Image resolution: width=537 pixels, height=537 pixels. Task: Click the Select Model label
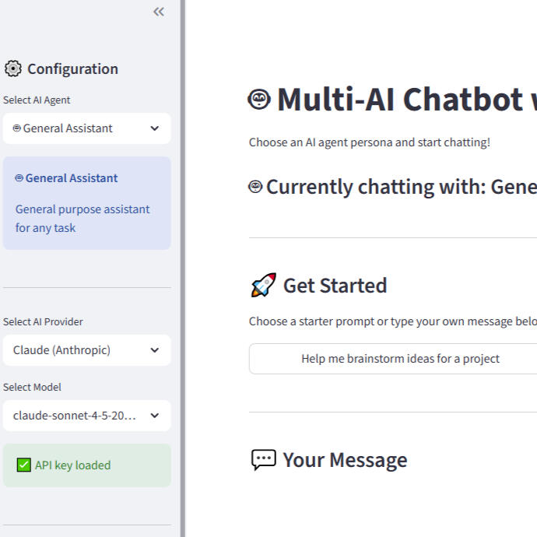pos(32,387)
